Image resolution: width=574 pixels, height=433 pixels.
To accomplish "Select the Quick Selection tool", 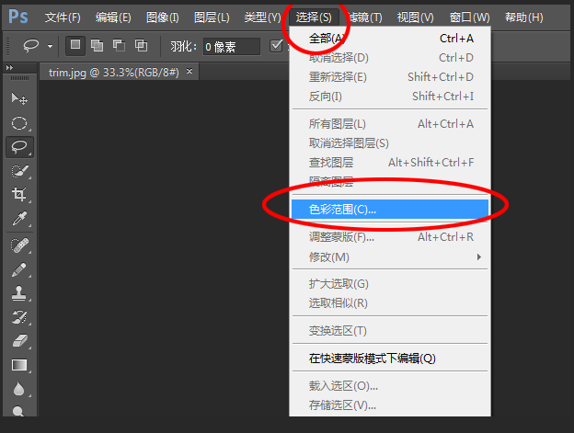I will [x=19, y=171].
